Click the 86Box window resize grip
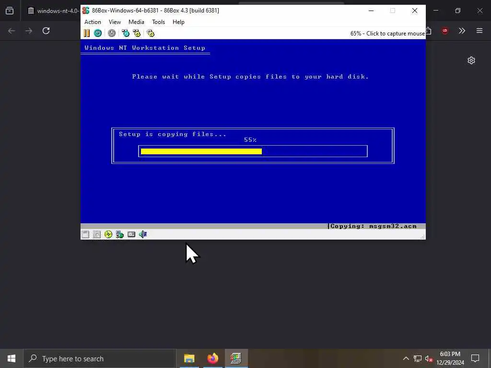This screenshot has width=491, height=368. click(x=423, y=237)
